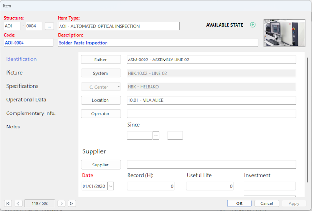Image resolution: width=312 pixels, height=211 pixels.
Task: Open the Specifications section
Action: coord(22,86)
